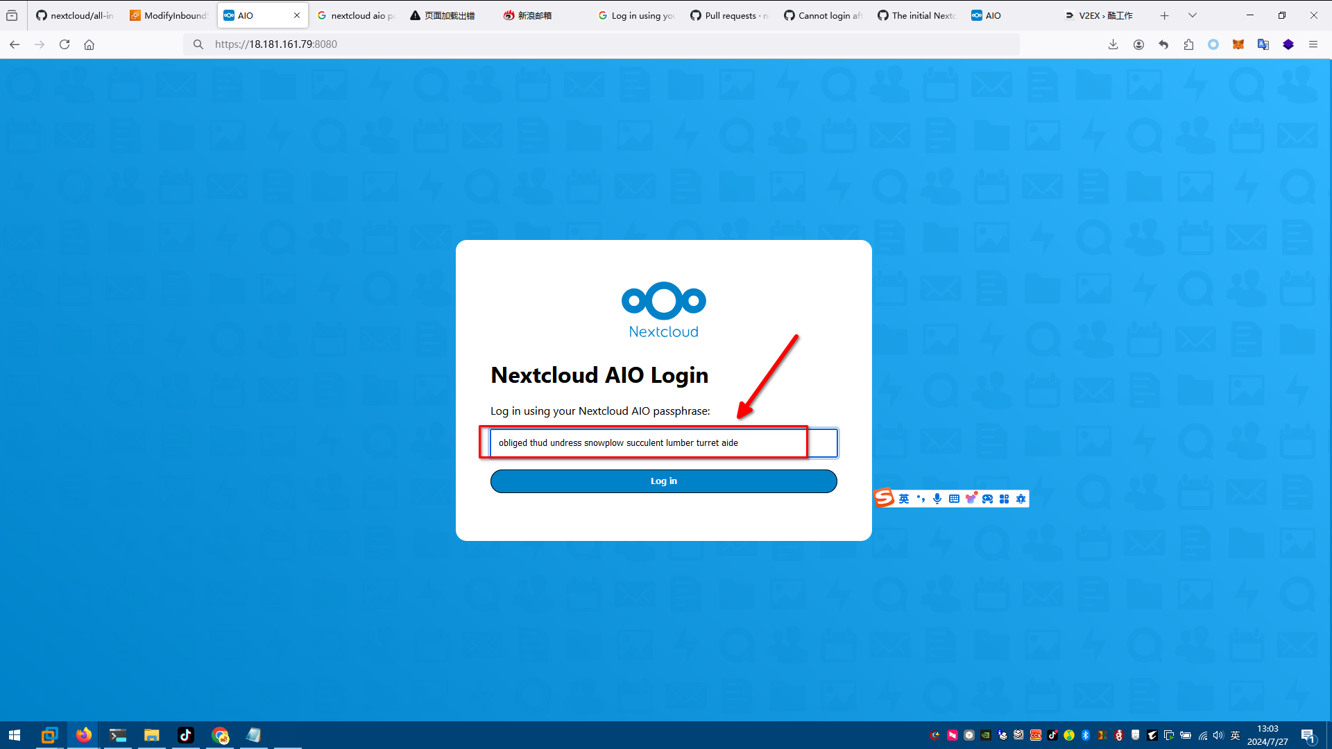Image resolution: width=1332 pixels, height=749 pixels.
Task: Close the active AIO tab
Action: point(297,15)
